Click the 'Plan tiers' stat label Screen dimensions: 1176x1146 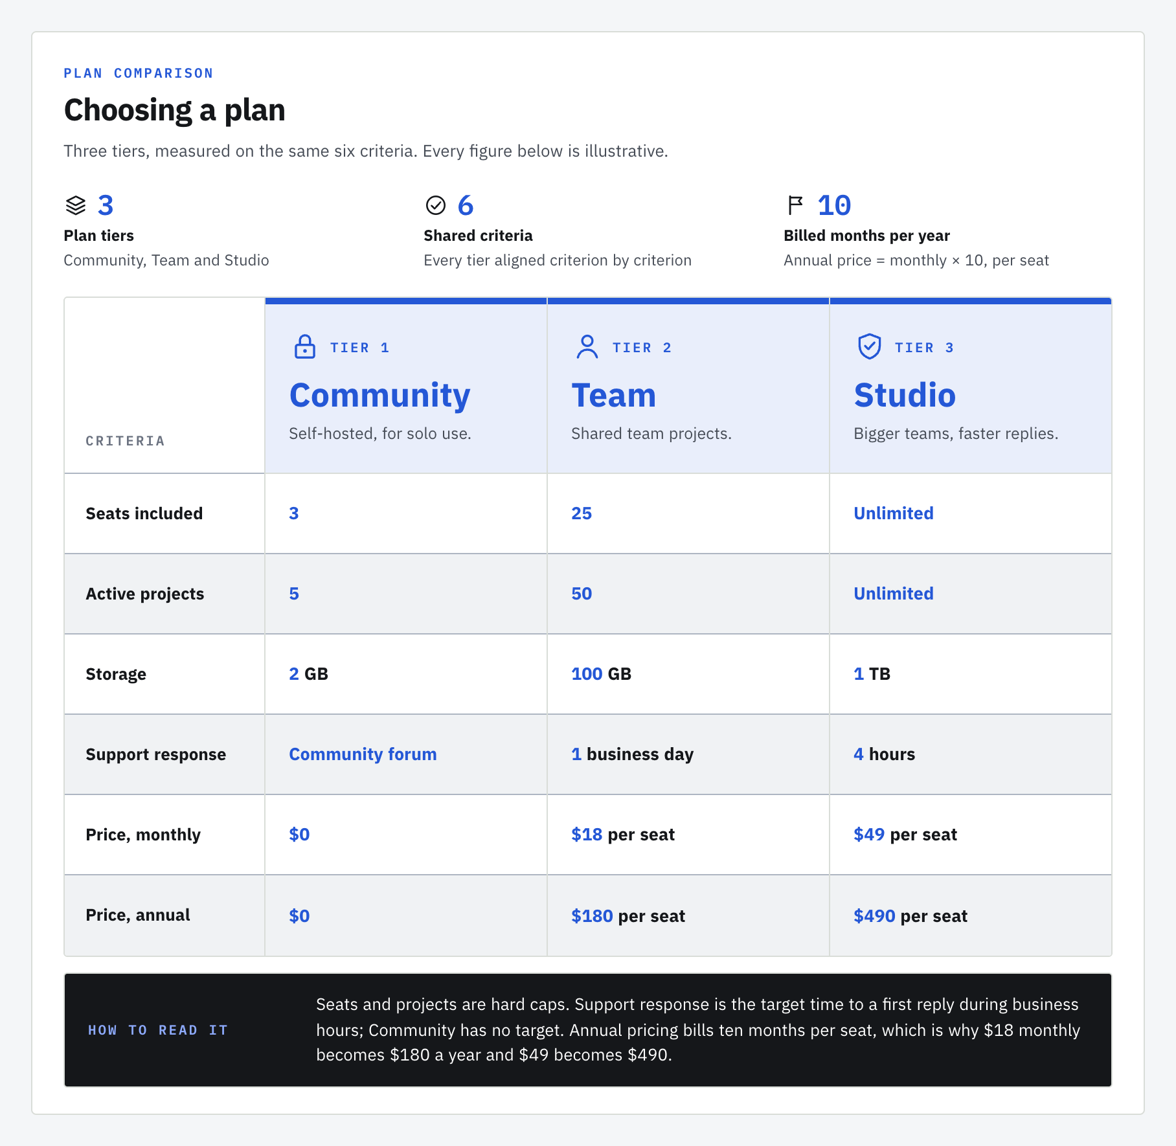(x=98, y=236)
